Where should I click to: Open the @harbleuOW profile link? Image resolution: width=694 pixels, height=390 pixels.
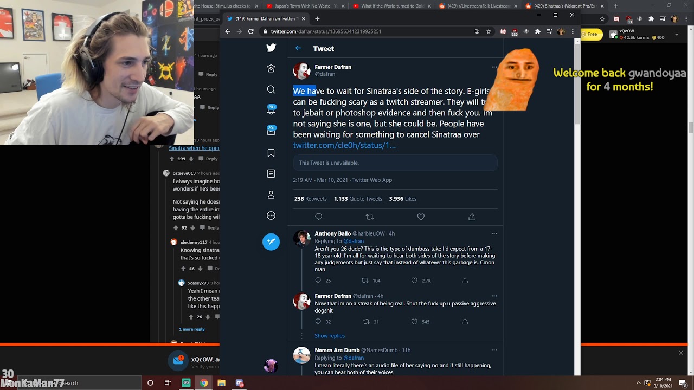(x=369, y=233)
